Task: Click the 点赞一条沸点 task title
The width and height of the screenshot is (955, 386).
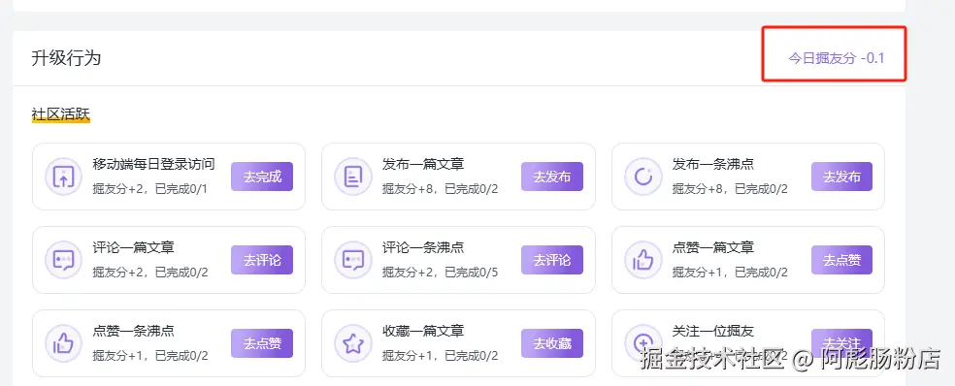Action: [x=133, y=332]
